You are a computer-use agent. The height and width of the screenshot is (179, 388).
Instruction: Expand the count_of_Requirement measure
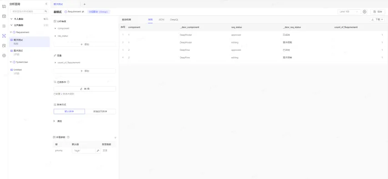55,63
